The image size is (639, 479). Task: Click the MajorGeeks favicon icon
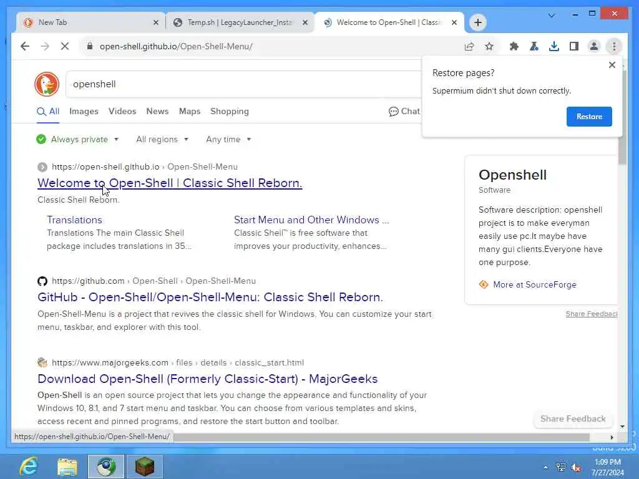42,362
